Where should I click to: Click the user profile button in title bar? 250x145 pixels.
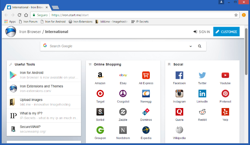221,2
